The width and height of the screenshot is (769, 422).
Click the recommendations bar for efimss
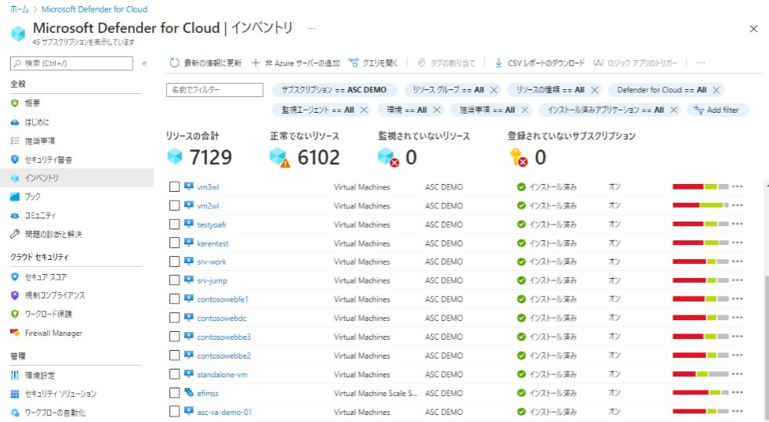(x=700, y=392)
